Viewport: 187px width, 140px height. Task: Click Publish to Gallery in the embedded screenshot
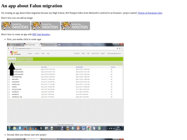(x=28, y=59)
